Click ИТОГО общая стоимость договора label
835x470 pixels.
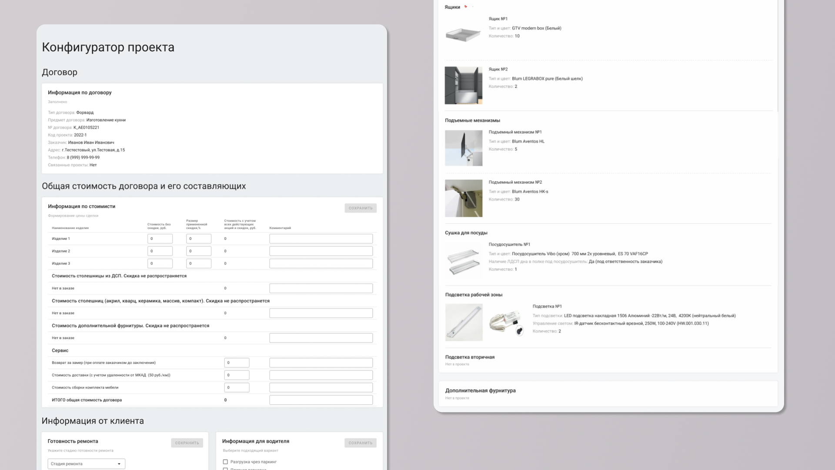click(x=87, y=400)
